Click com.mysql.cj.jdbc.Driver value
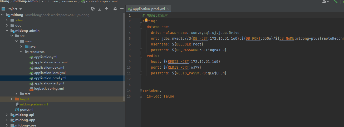The width and height of the screenshot is (344, 127). (216, 33)
